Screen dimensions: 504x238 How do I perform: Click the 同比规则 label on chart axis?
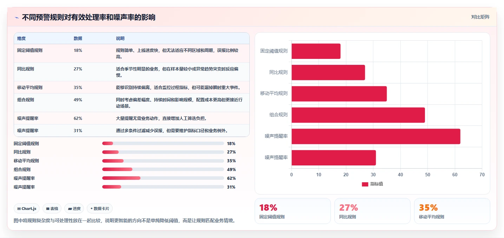[279, 72]
